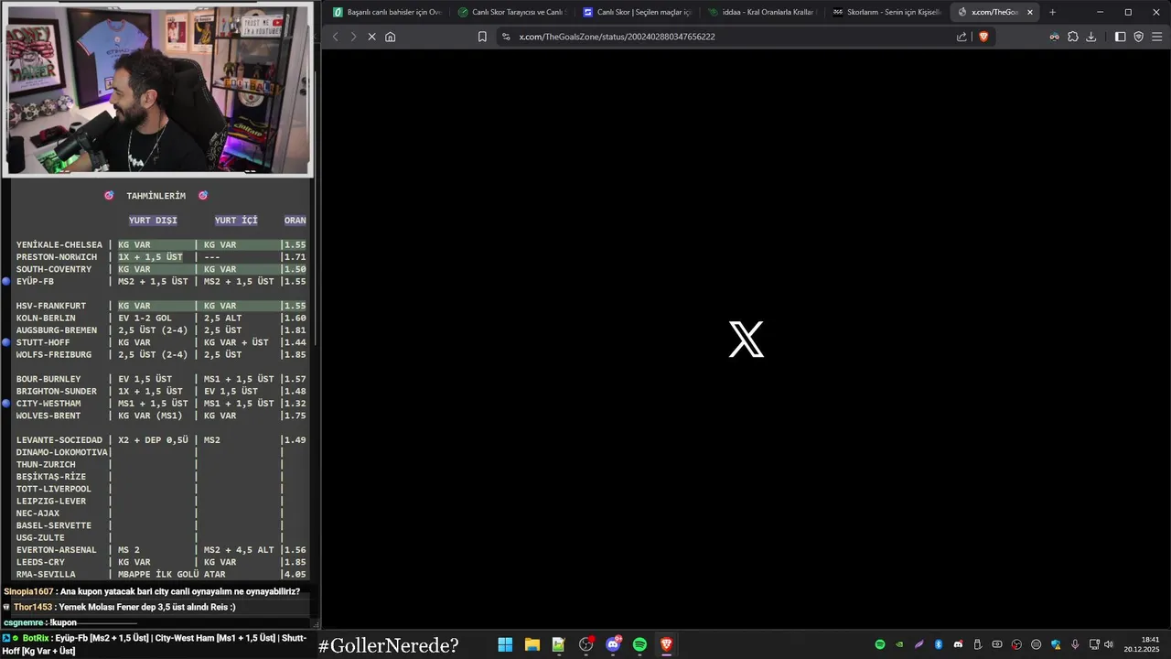Bookmark the current x.com page

click(482, 37)
